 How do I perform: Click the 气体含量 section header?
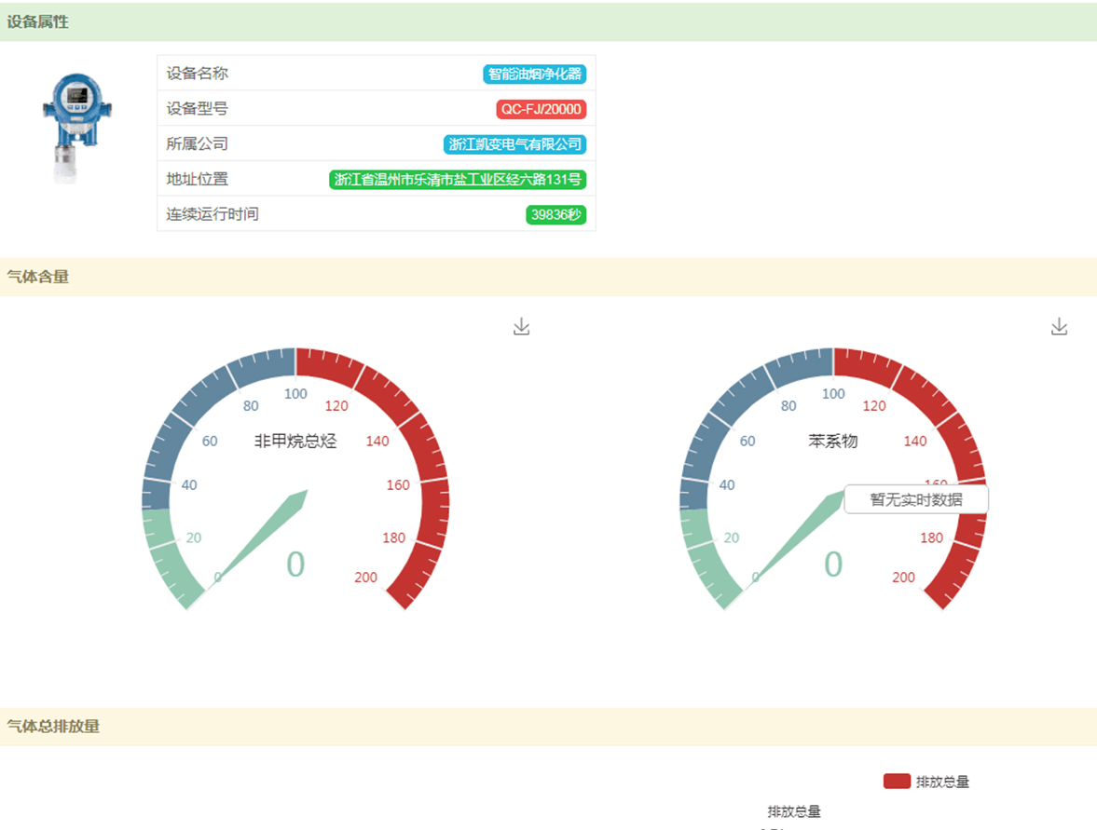pyautogui.click(x=38, y=277)
